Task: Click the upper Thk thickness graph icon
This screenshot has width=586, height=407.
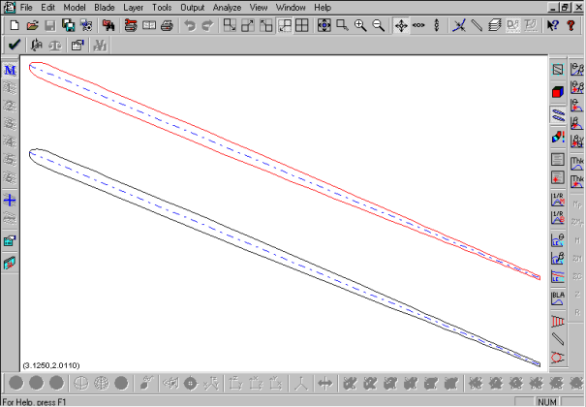Action: tap(576, 164)
